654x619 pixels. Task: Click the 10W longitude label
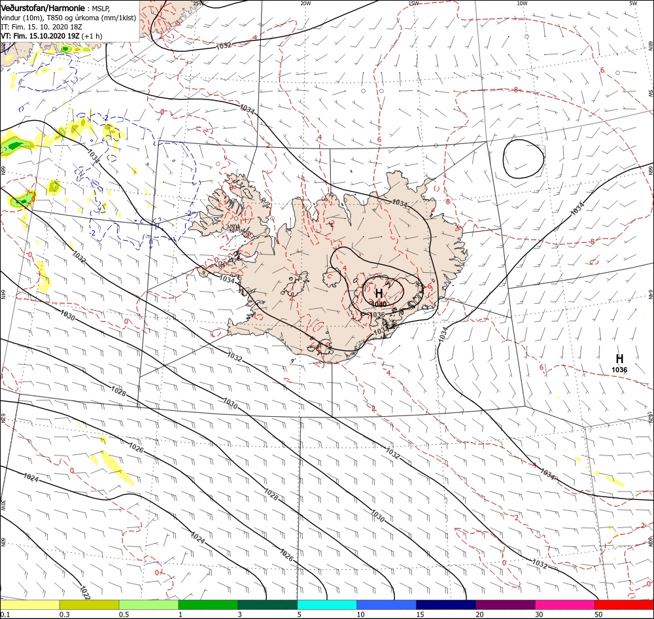pyautogui.click(x=522, y=3)
